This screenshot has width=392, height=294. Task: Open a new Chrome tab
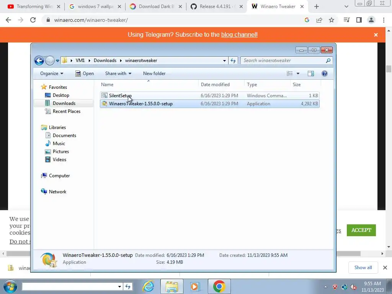coord(317,7)
